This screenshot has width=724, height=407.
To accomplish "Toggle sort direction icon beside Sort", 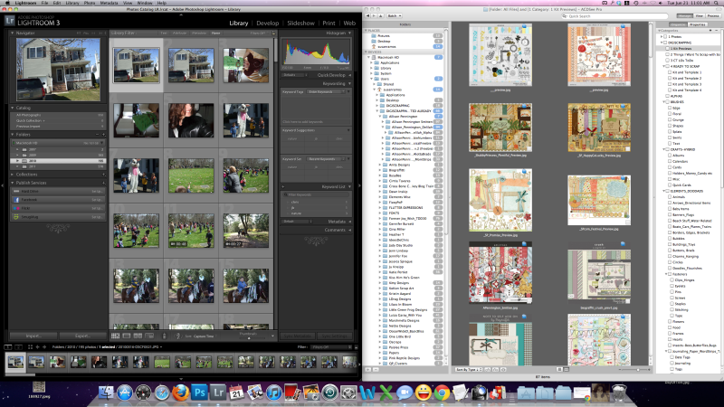I will (x=177, y=336).
